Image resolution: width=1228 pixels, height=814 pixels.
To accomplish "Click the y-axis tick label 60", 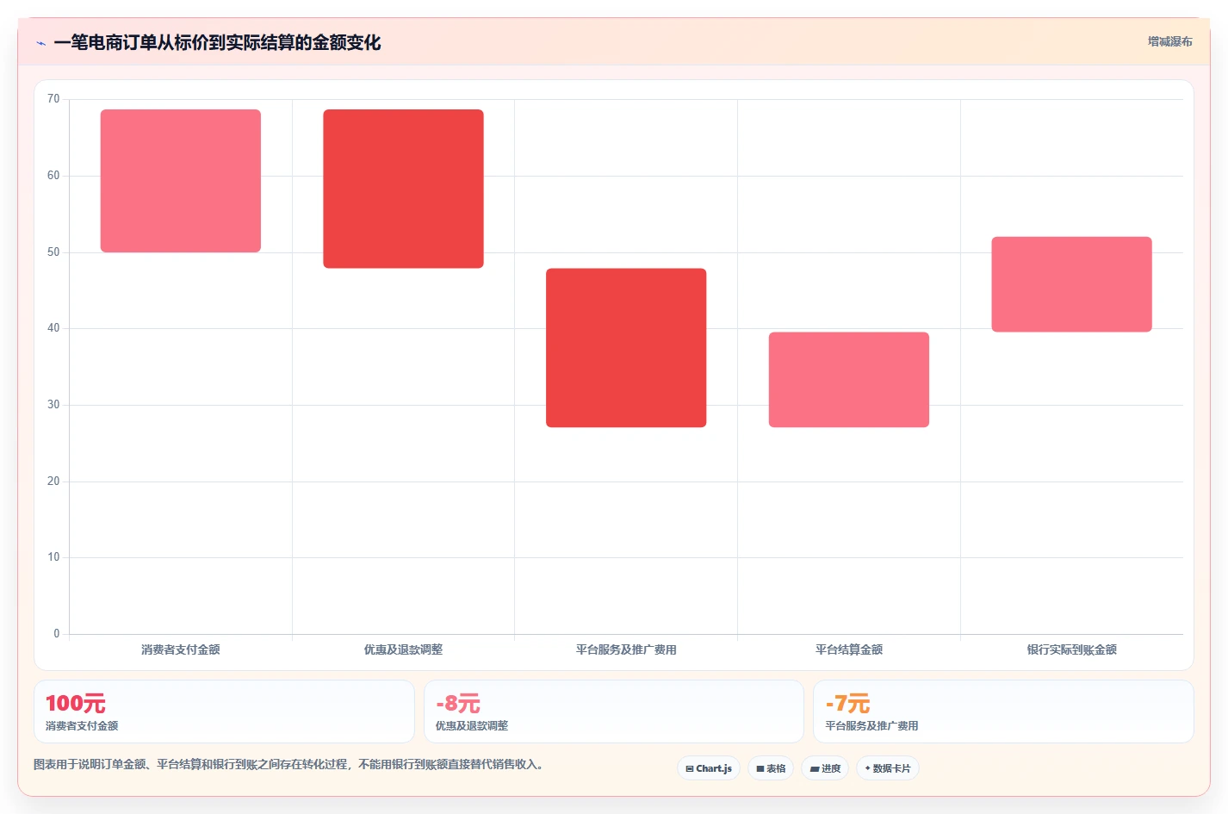I will pos(53,176).
